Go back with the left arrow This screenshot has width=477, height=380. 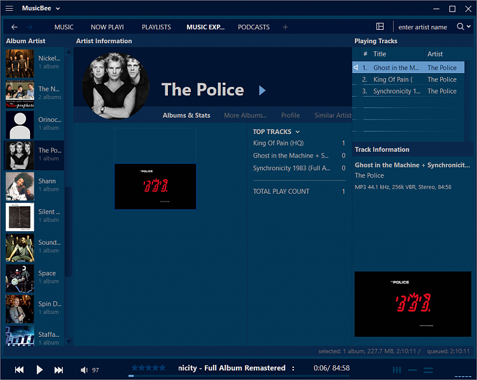[x=14, y=27]
